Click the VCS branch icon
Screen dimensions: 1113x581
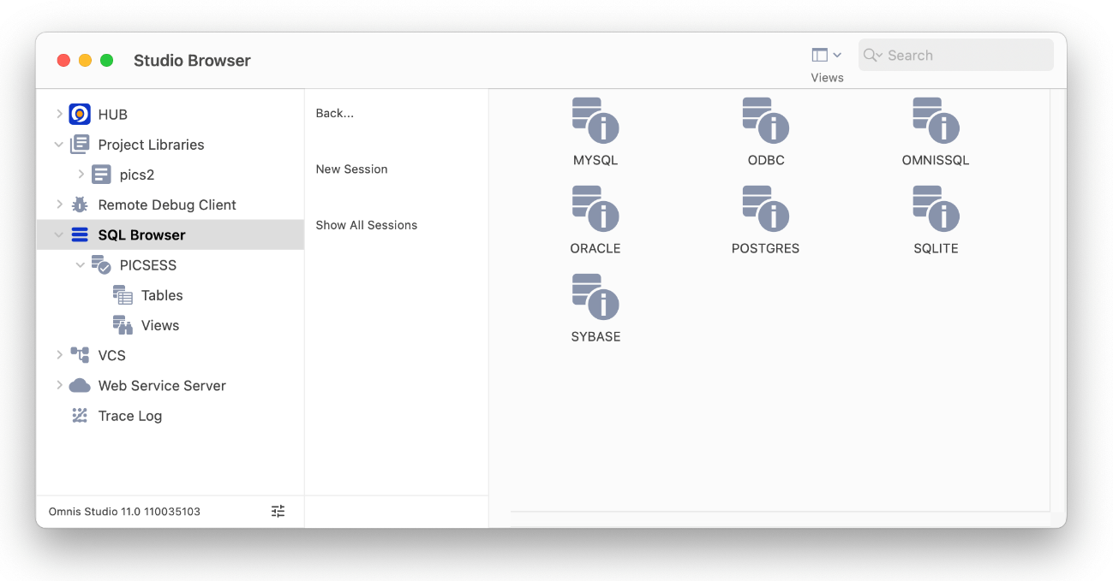point(80,355)
